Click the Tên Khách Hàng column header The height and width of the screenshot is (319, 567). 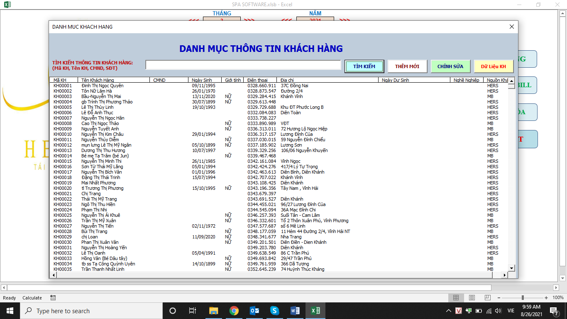click(x=113, y=80)
